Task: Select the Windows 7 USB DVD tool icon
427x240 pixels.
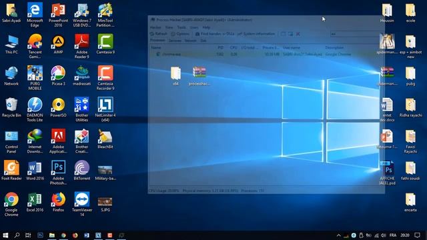Action: pos(81,15)
